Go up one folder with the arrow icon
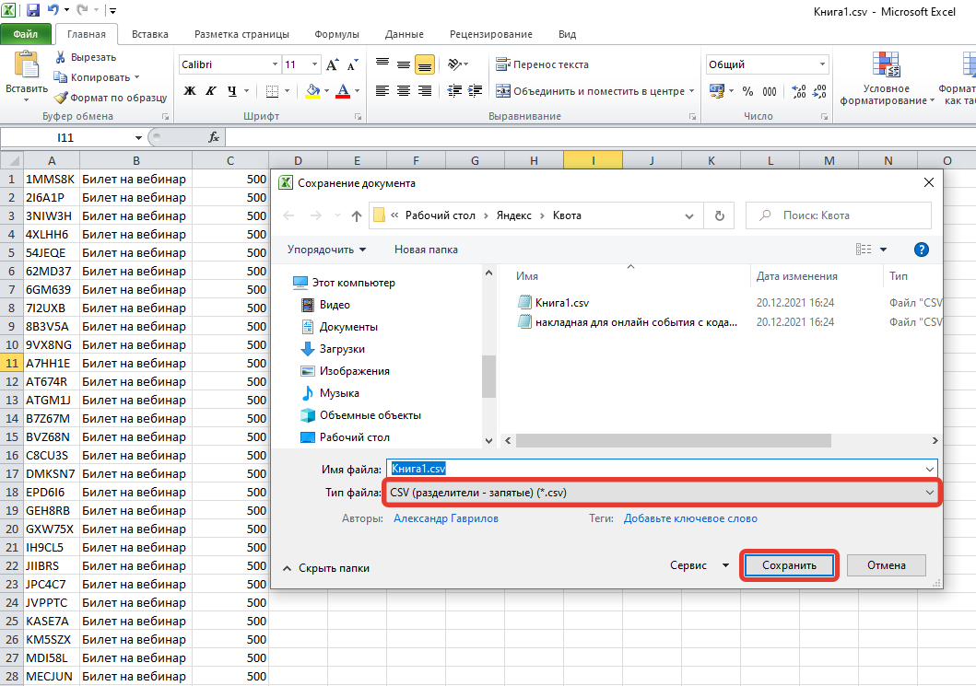The height and width of the screenshot is (686, 976). [x=357, y=215]
